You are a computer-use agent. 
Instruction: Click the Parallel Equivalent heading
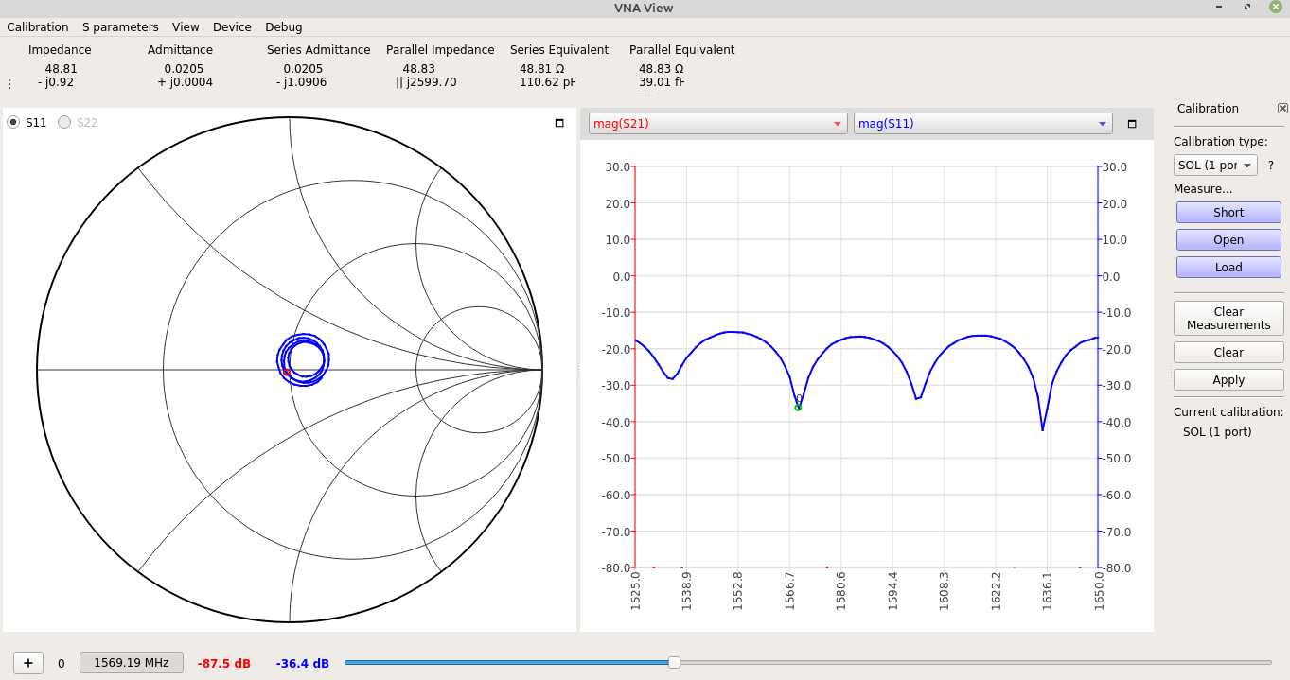[681, 50]
